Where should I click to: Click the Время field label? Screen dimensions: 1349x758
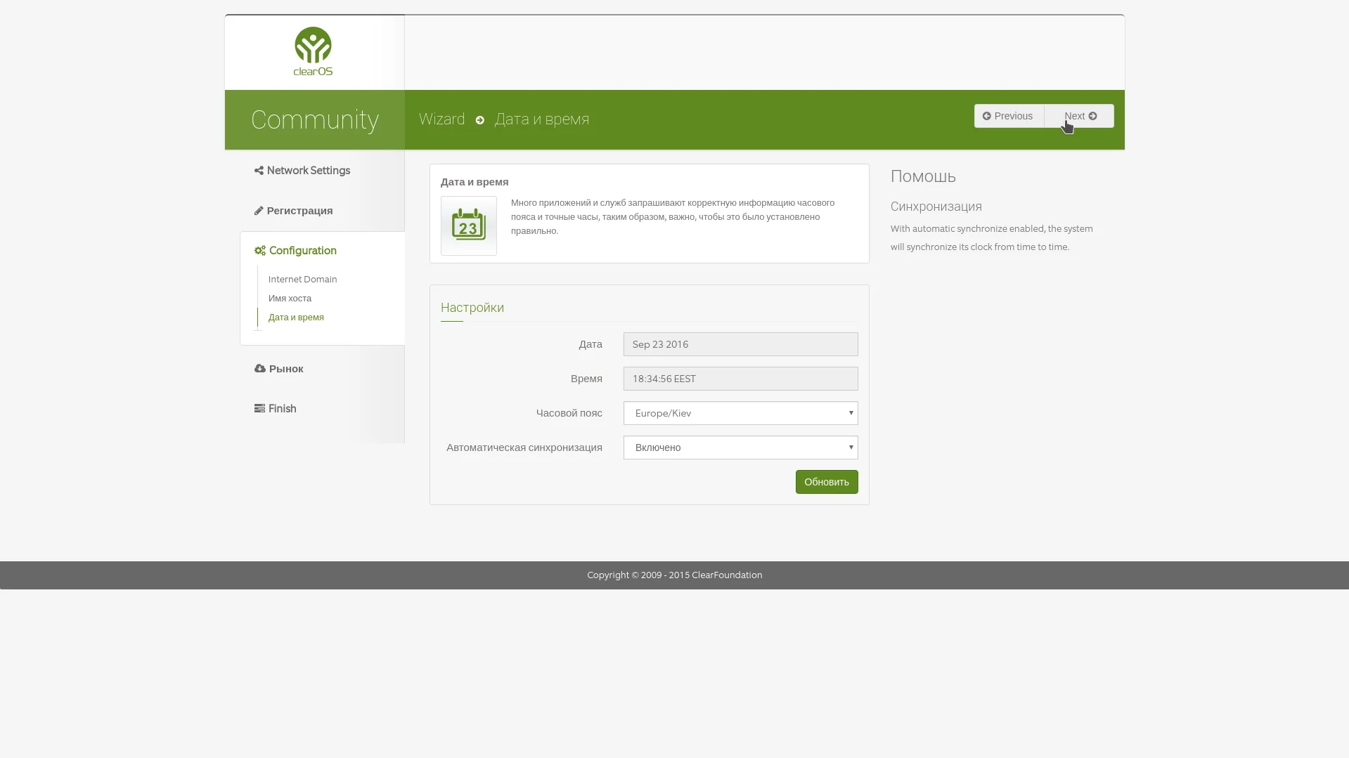pos(586,379)
